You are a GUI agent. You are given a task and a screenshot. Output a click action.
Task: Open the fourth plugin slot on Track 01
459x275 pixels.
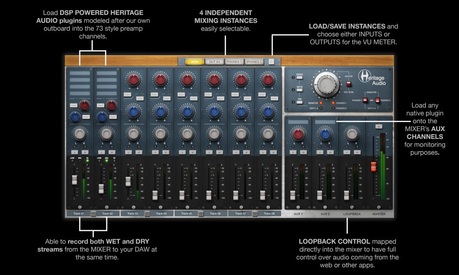80,93
